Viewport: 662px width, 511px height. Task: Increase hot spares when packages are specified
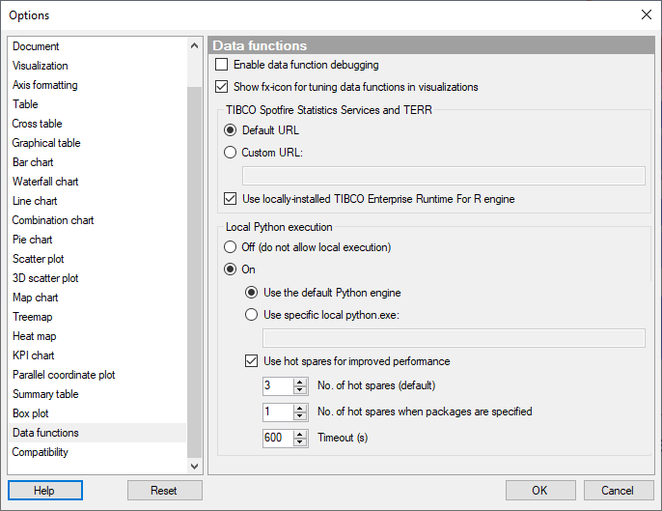coord(300,408)
